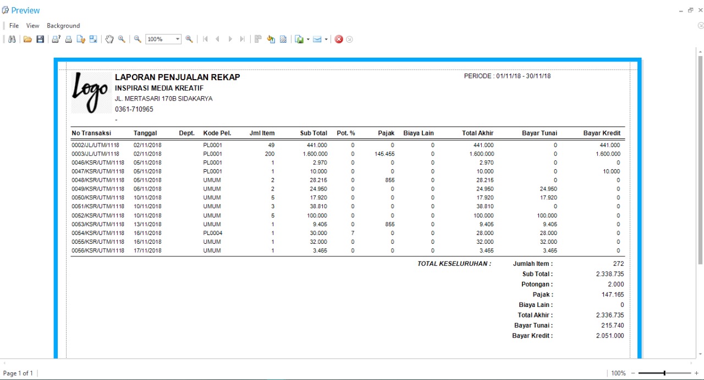
Task: Open a file with the folder icon
Action: [27, 40]
